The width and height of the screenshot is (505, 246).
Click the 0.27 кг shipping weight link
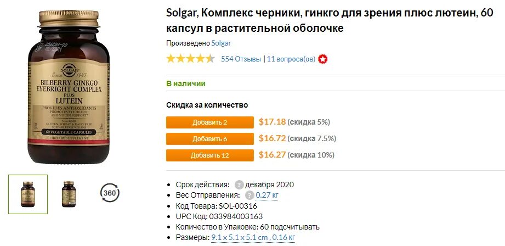point(268,195)
